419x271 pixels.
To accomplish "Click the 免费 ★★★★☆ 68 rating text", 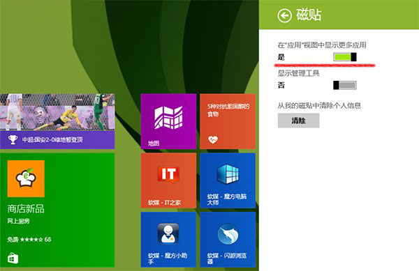I will (29, 239).
